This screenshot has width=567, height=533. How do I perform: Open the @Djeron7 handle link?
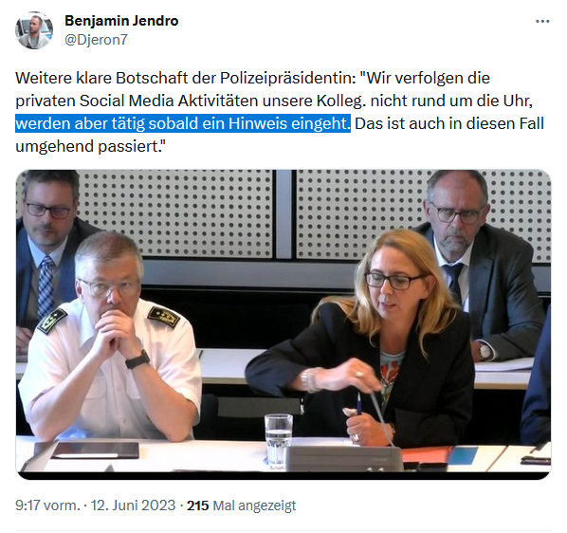point(96,40)
